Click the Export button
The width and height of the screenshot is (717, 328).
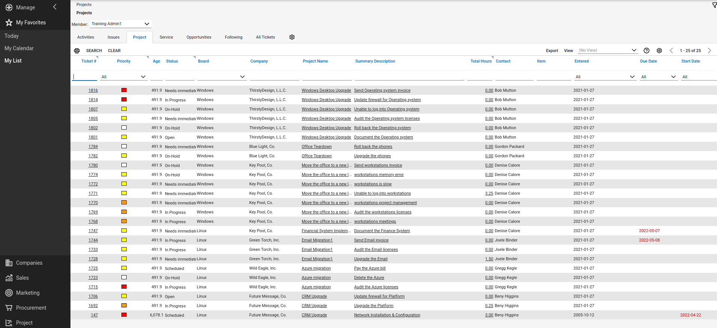(x=552, y=51)
